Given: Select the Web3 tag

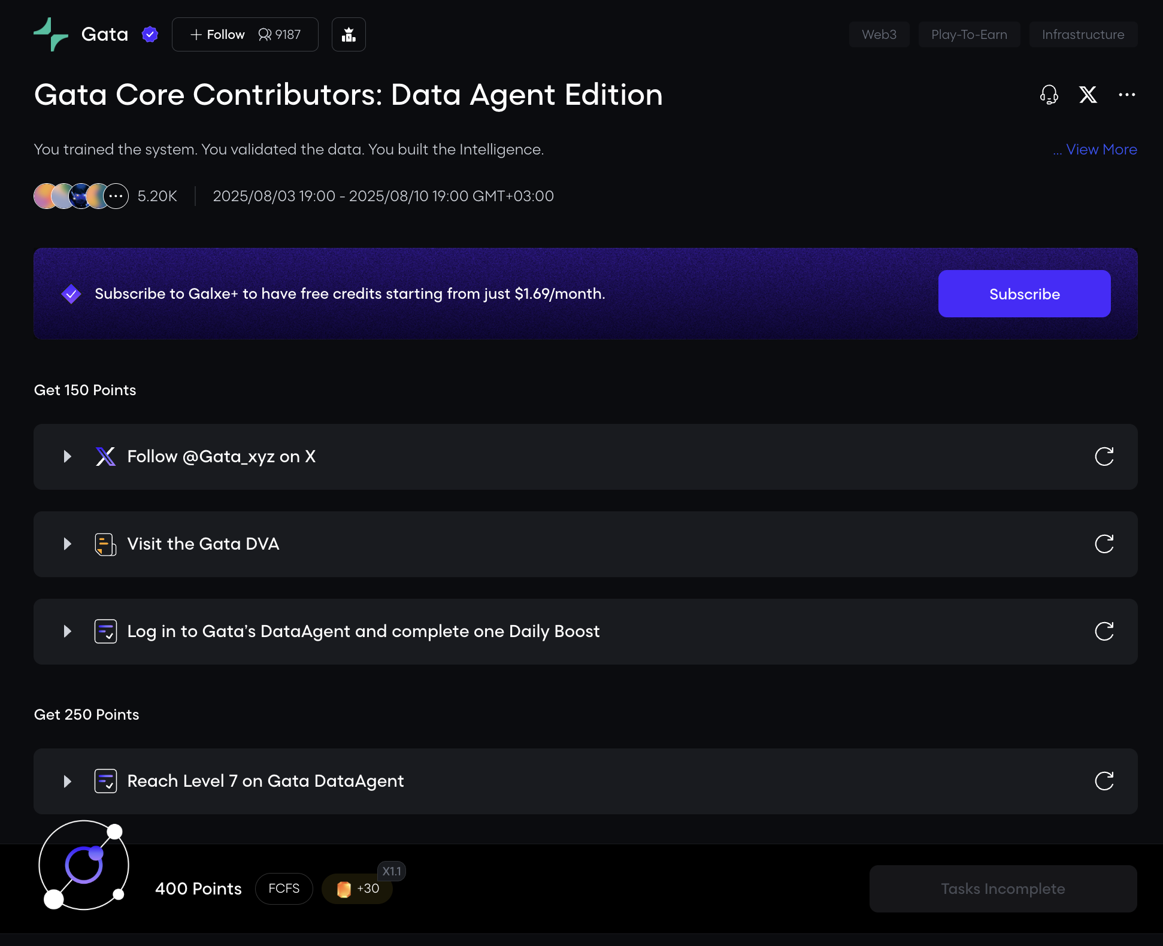Looking at the screenshot, I should (x=879, y=35).
